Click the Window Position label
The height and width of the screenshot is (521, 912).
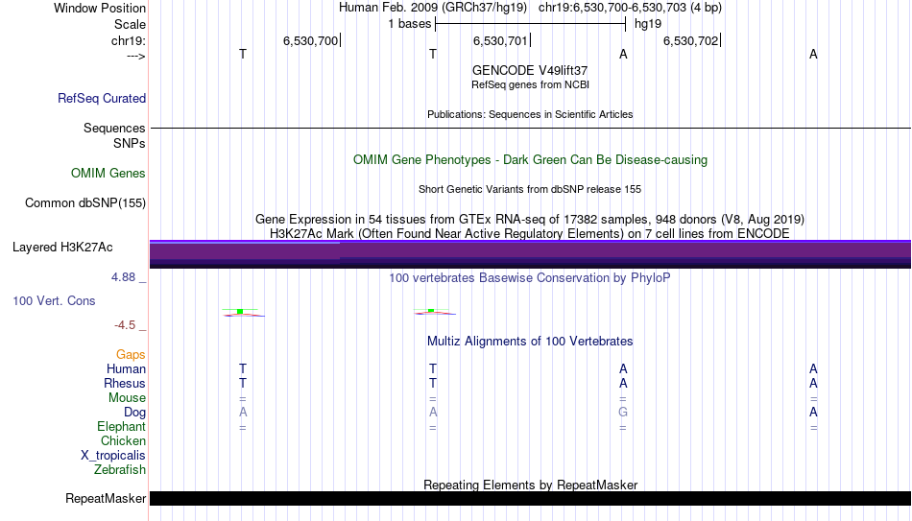100,8
